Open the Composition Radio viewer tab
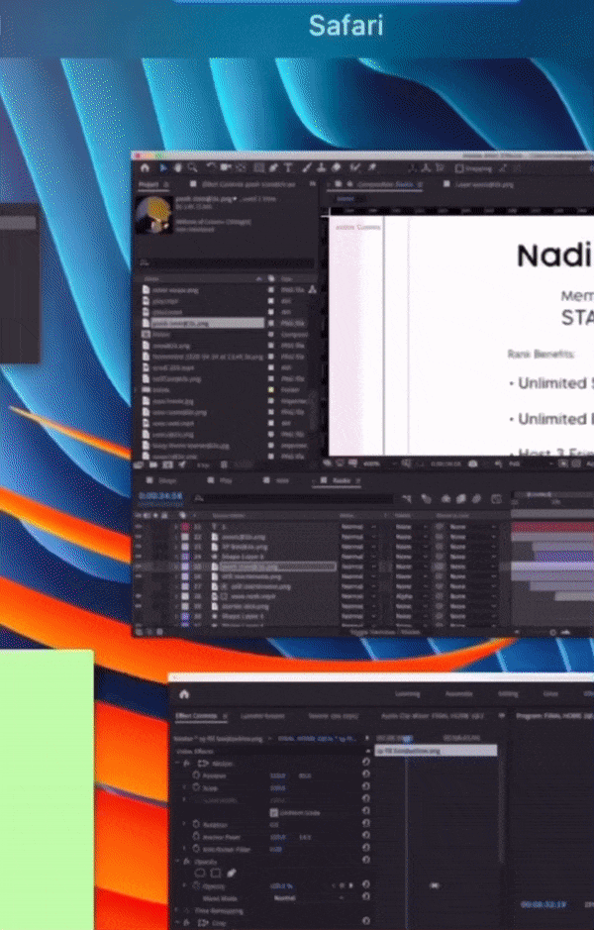Viewport: 594px width, 930px height. click(387, 184)
